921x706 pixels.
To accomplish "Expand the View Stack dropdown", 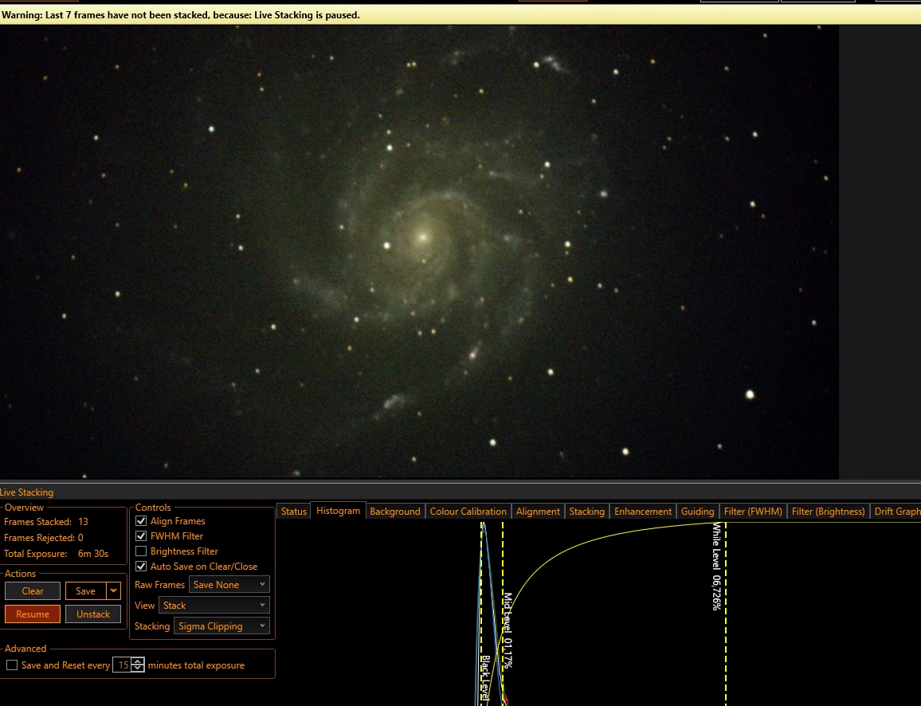I will click(x=214, y=605).
